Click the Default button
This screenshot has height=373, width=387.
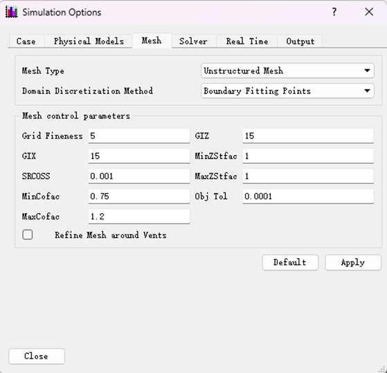tap(290, 262)
